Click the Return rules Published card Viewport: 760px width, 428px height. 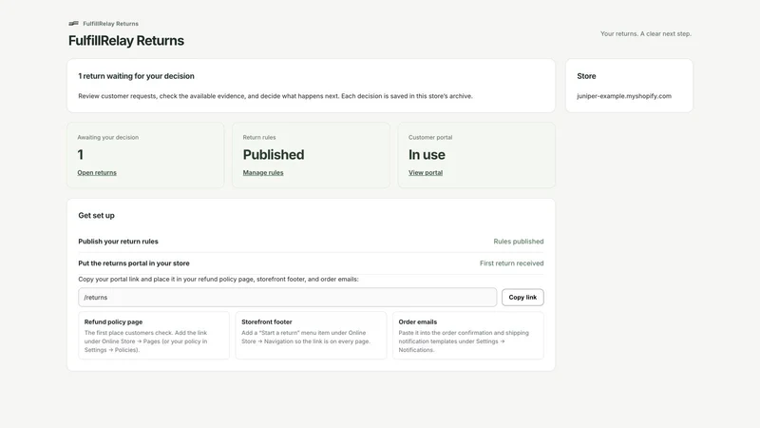tap(311, 155)
